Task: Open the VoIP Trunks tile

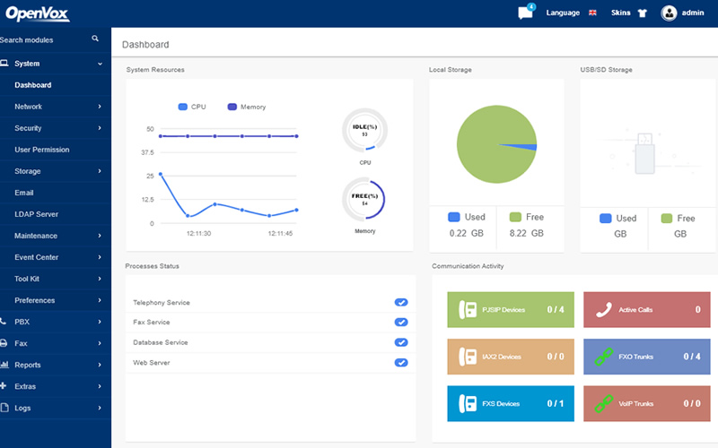Action: tap(646, 403)
